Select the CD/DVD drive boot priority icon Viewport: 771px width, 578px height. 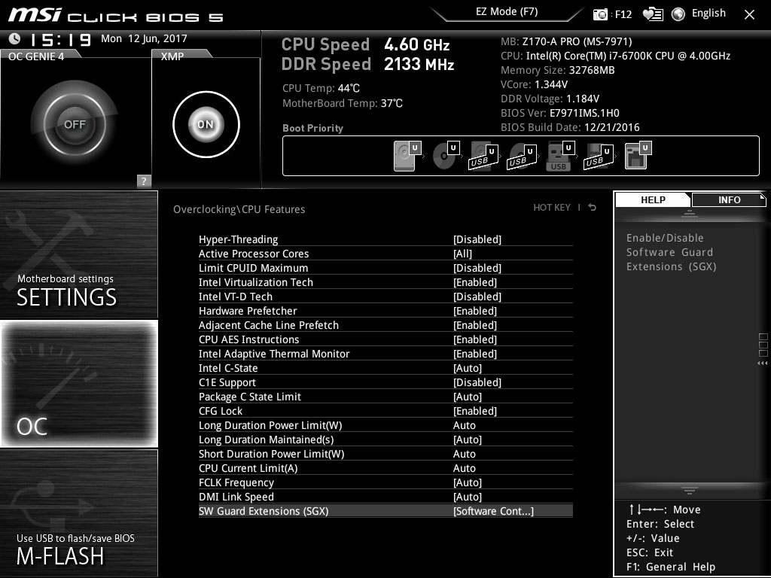pyautogui.click(x=446, y=156)
